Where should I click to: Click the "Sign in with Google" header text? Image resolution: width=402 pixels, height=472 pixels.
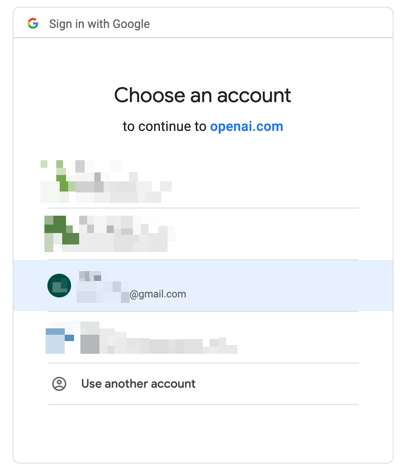tap(99, 24)
